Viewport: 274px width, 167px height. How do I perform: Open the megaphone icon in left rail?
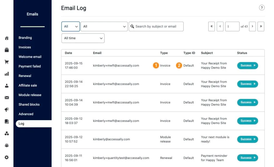click(x=7, y=109)
